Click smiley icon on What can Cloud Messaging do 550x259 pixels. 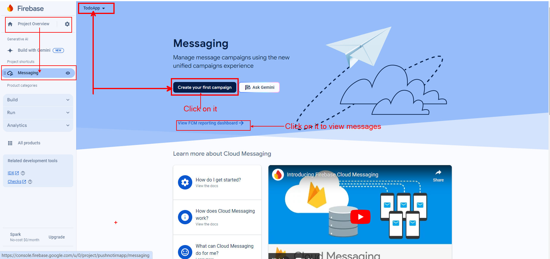coord(185,252)
